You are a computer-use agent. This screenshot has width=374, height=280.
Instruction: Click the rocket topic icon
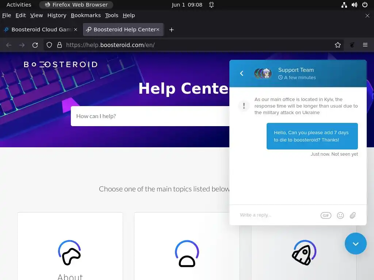tap(304, 253)
